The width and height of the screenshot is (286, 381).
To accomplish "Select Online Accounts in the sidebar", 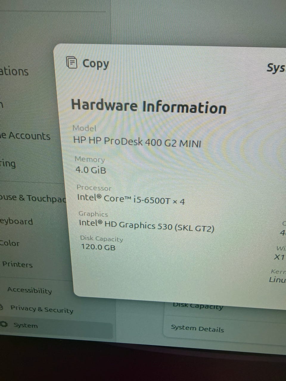I will coord(25,136).
